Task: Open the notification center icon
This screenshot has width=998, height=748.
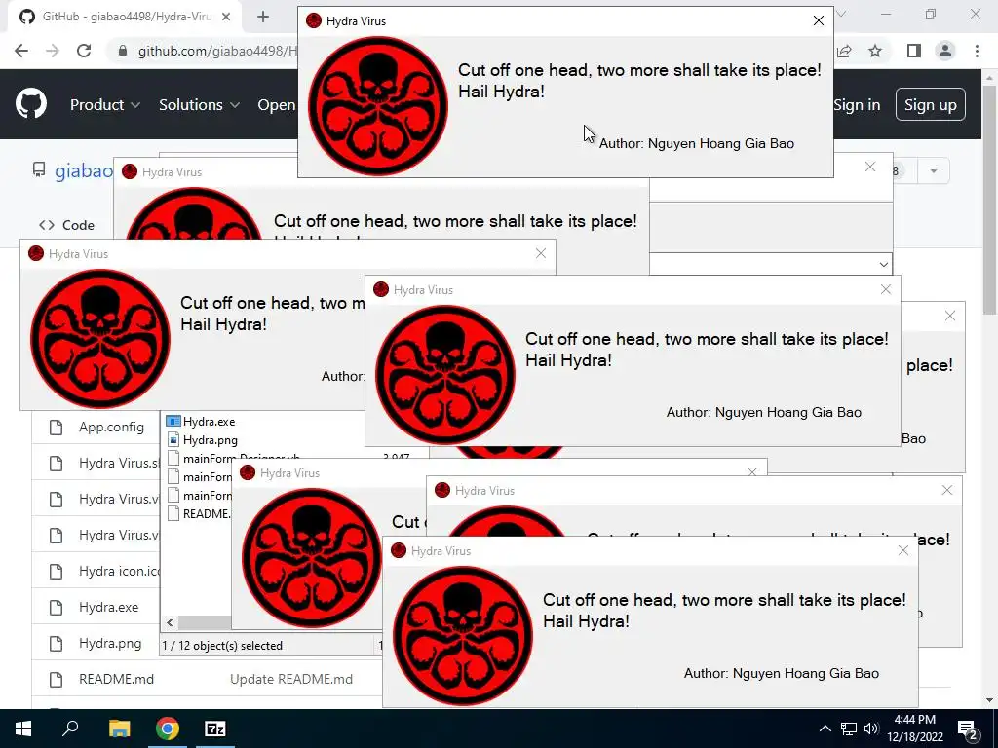Action: (x=968, y=729)
